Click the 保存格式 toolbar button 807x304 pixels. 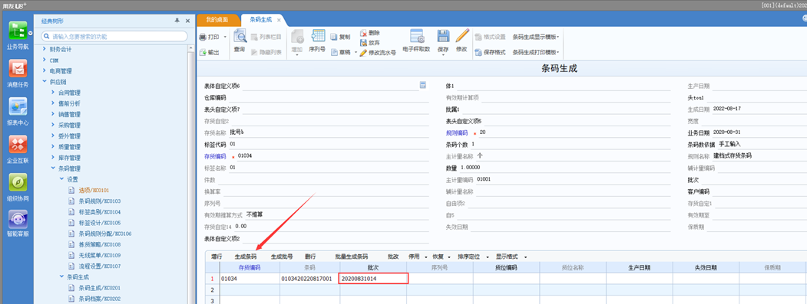pyautogui.click(x=490, y=52)
